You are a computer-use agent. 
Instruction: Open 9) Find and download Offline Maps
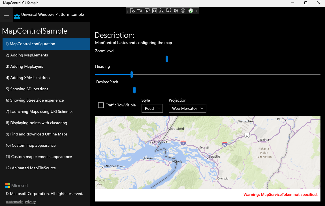(x=46, y=134)
